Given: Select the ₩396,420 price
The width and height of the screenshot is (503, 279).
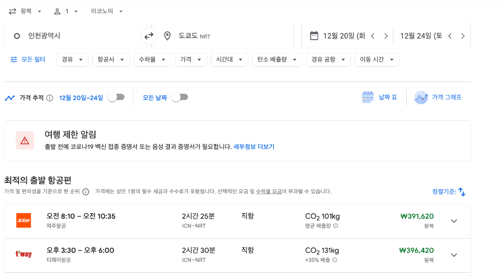Looking at the screenshot, I should pyautogui.click(x=416, y=251).
